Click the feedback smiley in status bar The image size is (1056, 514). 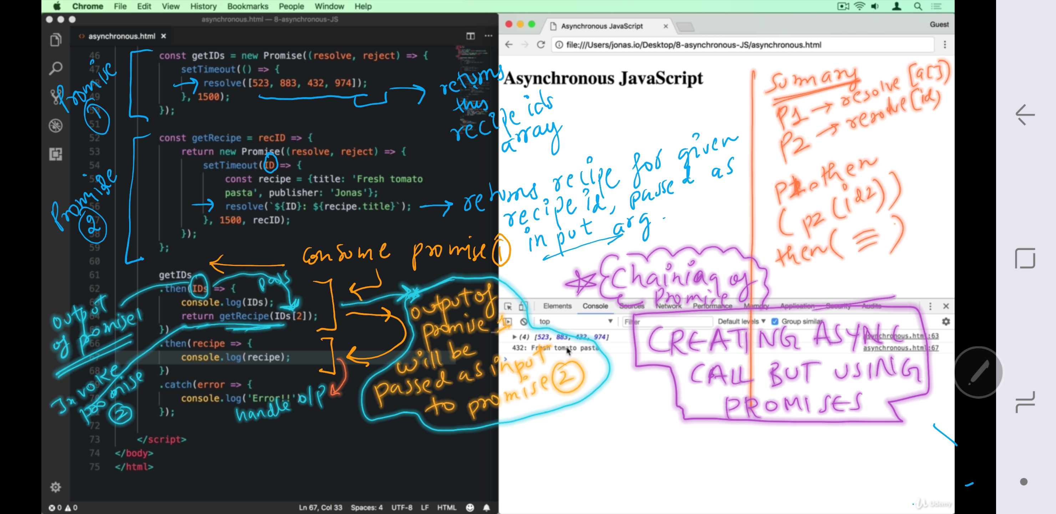point(470,508)
